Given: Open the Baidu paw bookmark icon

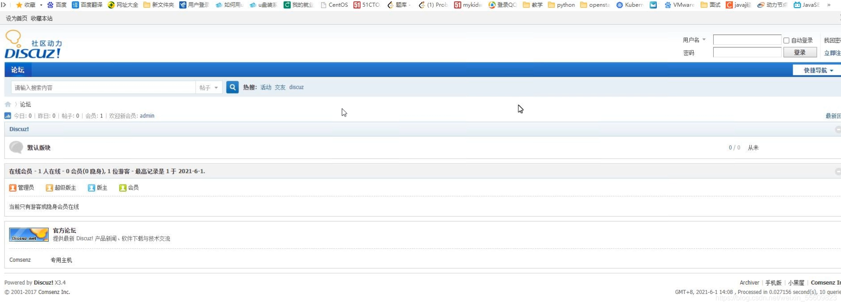Looking at the screenshot, I should point(50,5).
